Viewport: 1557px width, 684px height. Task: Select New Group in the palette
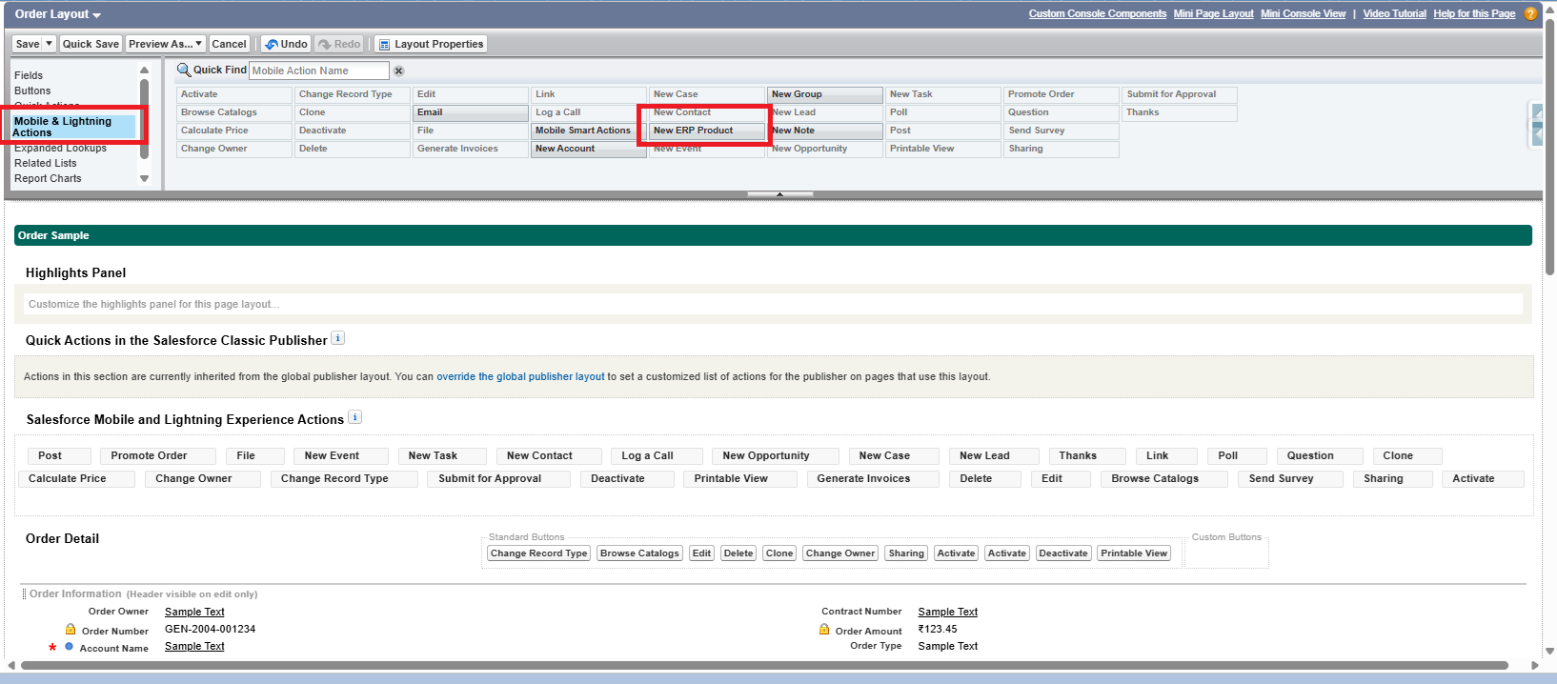point(825,94)
